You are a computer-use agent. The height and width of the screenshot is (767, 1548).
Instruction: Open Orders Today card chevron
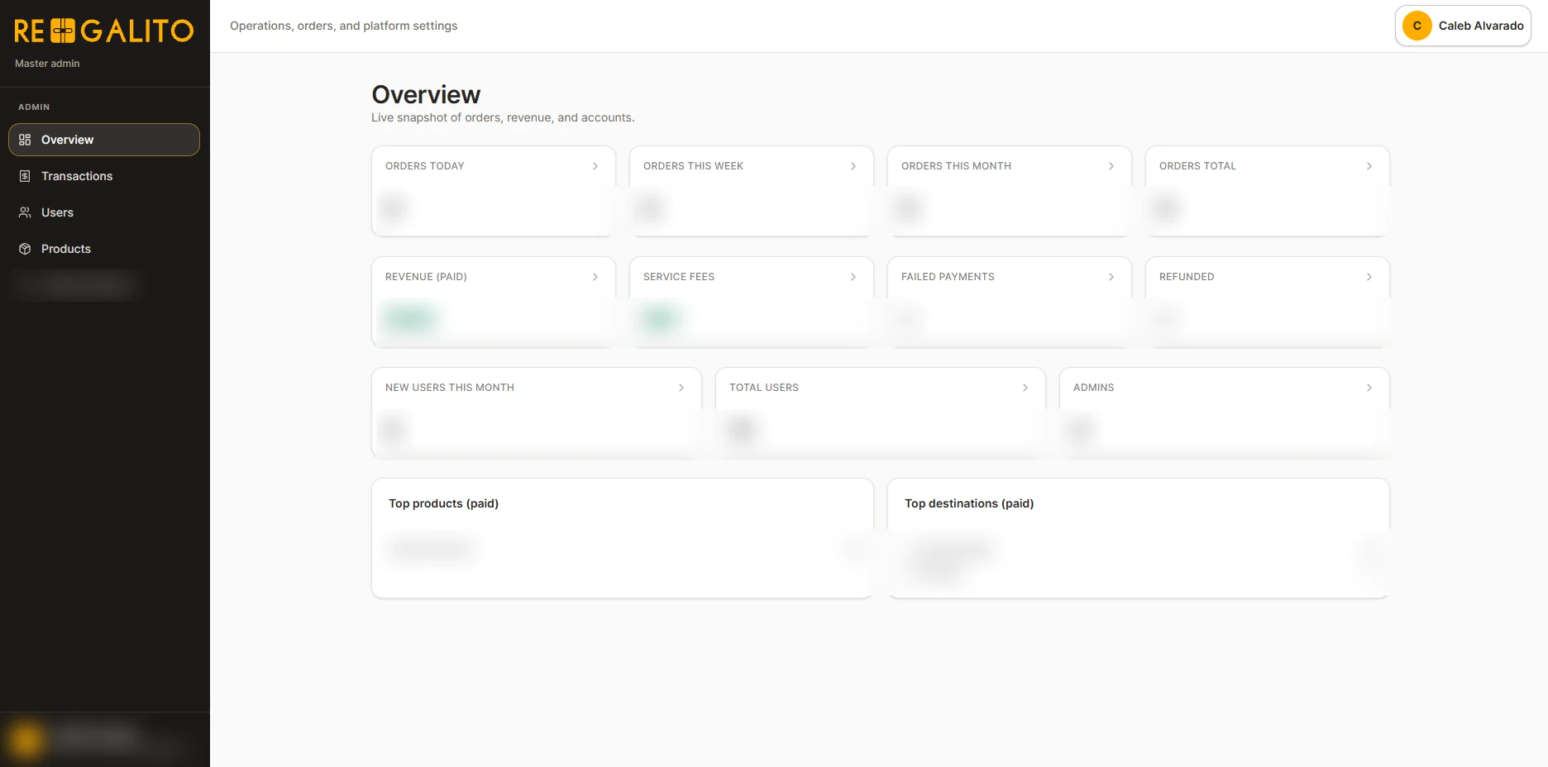coord(595,166)
